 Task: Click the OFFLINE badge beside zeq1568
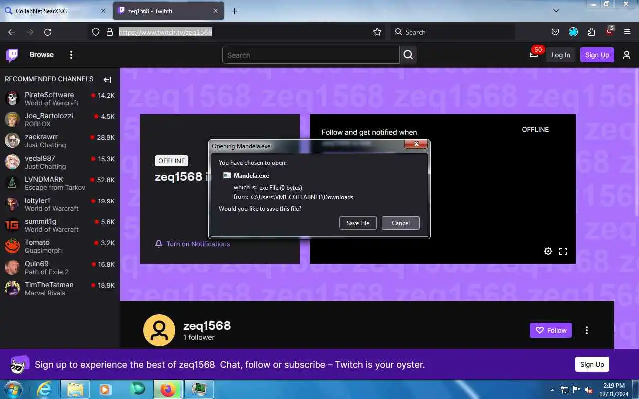[x=171, y=161]
